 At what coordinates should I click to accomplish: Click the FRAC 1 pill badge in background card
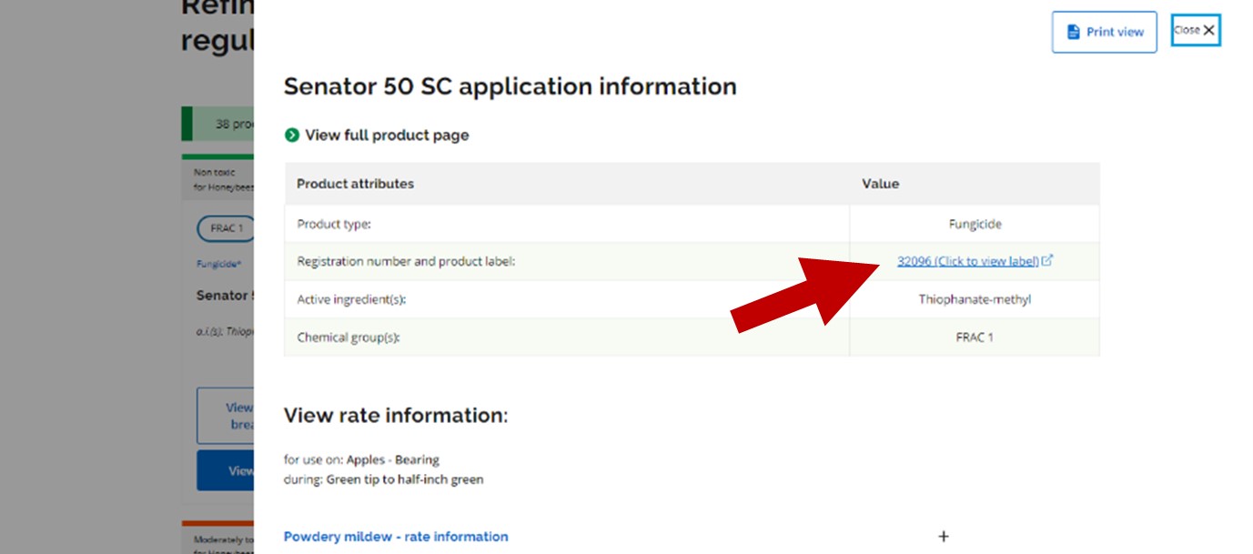(226, 228)
